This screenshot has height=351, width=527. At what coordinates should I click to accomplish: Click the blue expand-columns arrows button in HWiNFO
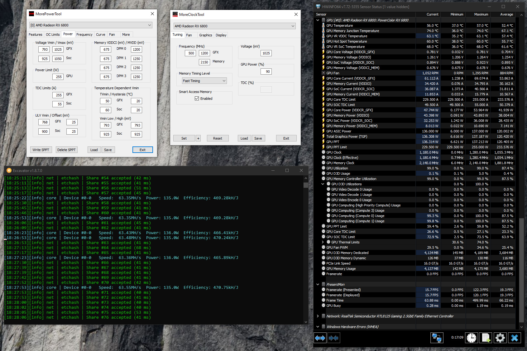pos(320,338)
